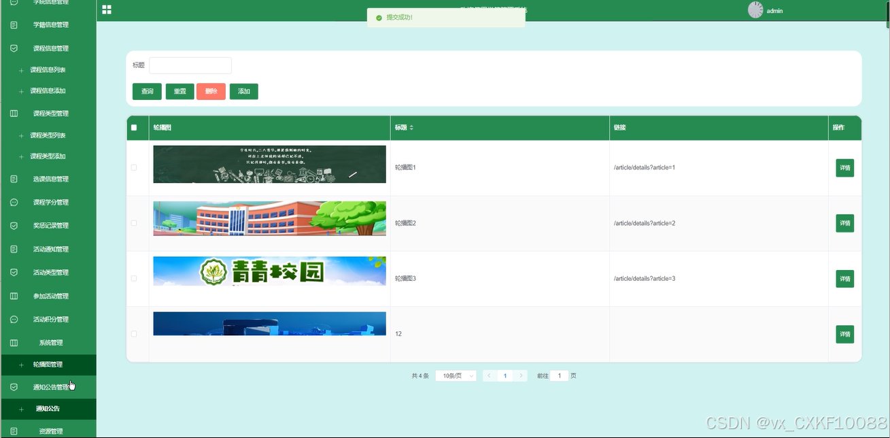This screenshot has height=438, width=890.
Task: Click the link text /article/details?article=3
Action: click(645, 279)
